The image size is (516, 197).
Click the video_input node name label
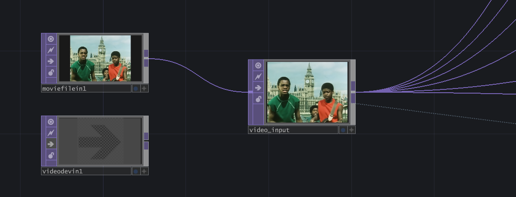click(x=293, y=130)
